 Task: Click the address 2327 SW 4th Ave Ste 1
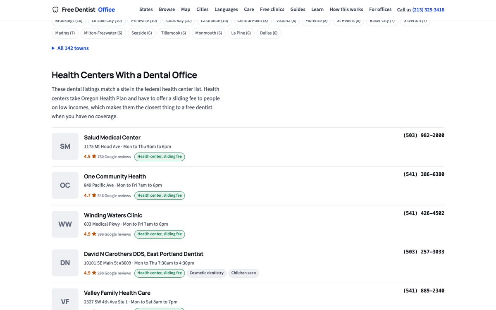click(105, 302)
